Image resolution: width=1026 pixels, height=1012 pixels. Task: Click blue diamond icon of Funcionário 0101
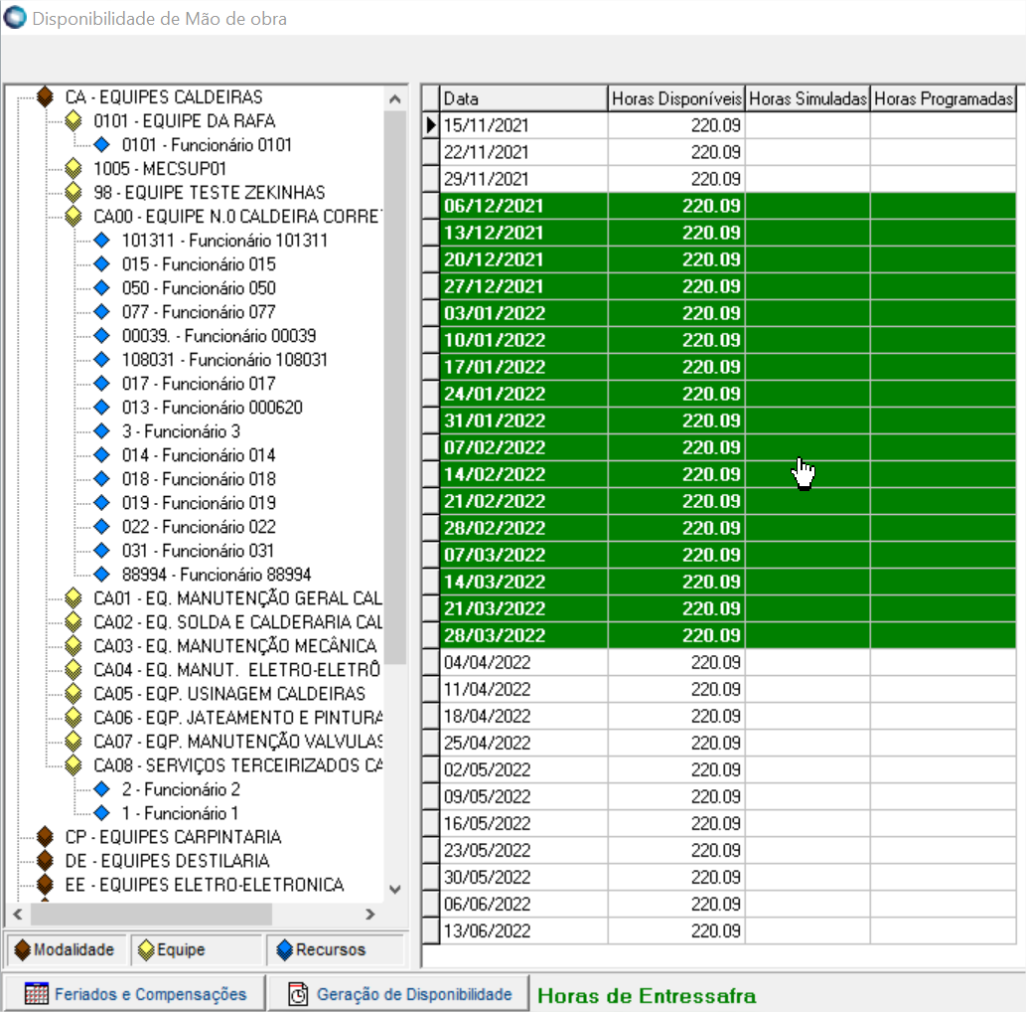[101, 145]
